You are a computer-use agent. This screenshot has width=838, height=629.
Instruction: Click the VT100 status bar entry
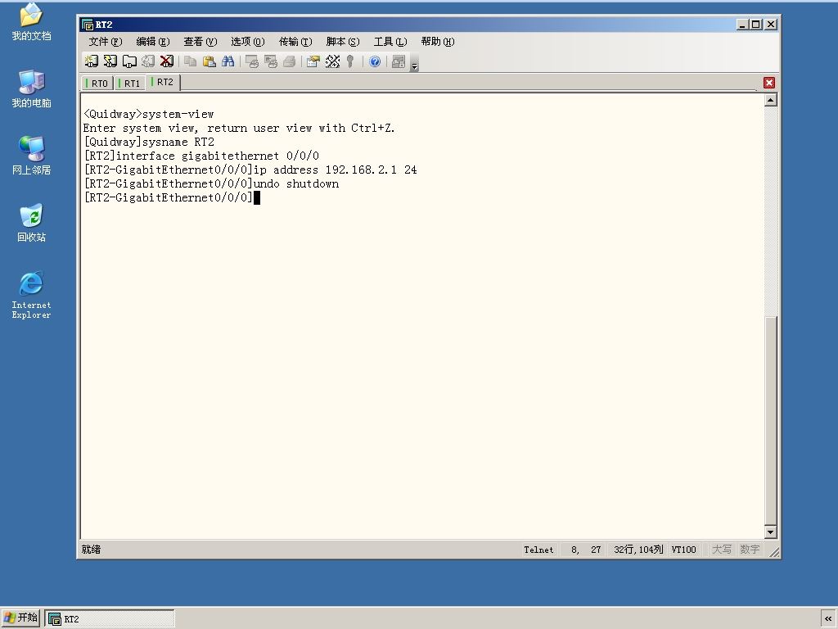(x=683, y=550)
